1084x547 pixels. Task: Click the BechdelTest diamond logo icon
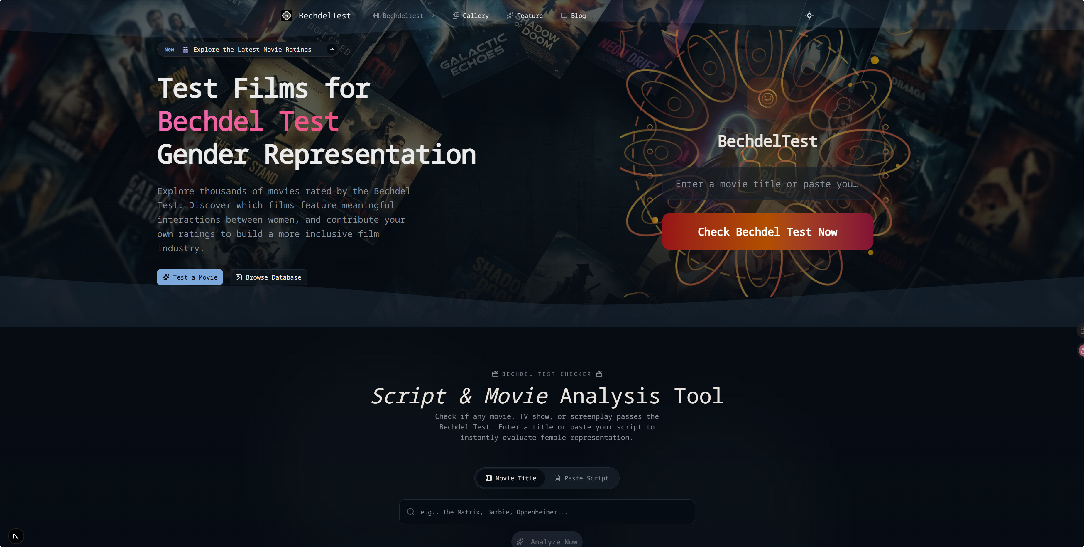coord(287,16)
